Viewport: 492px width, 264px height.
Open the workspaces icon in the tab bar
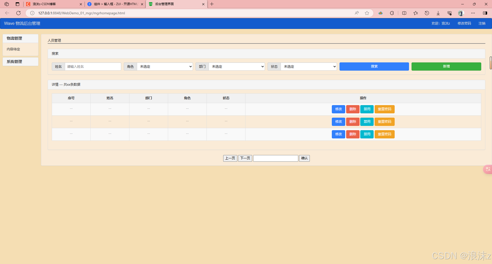7,4
